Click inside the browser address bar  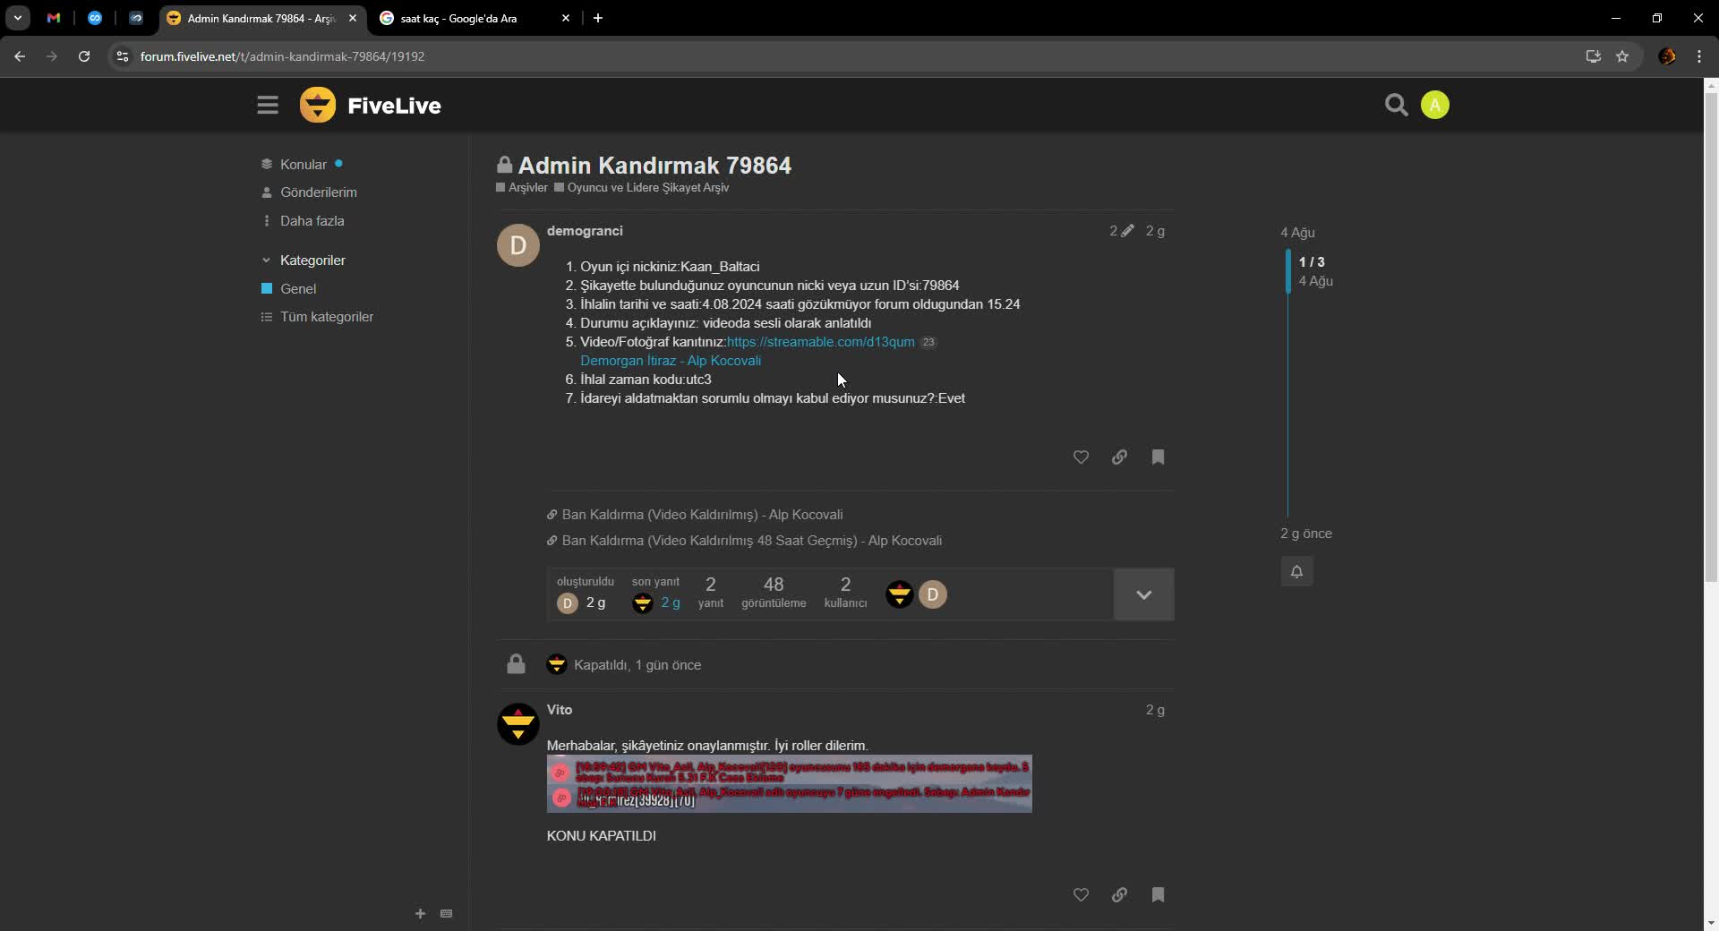(x=537, y=56)
